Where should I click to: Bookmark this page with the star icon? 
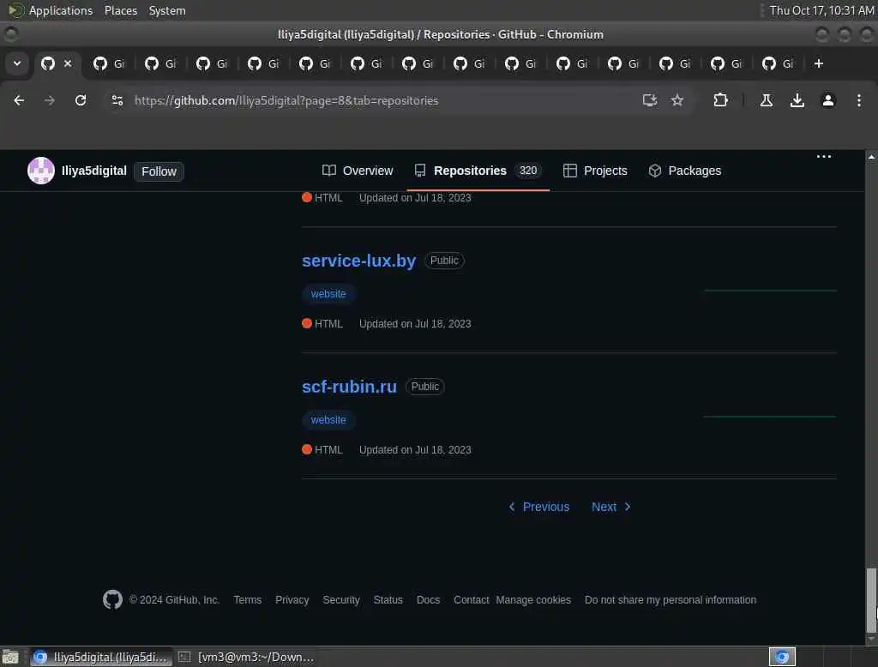click(677, 100)
